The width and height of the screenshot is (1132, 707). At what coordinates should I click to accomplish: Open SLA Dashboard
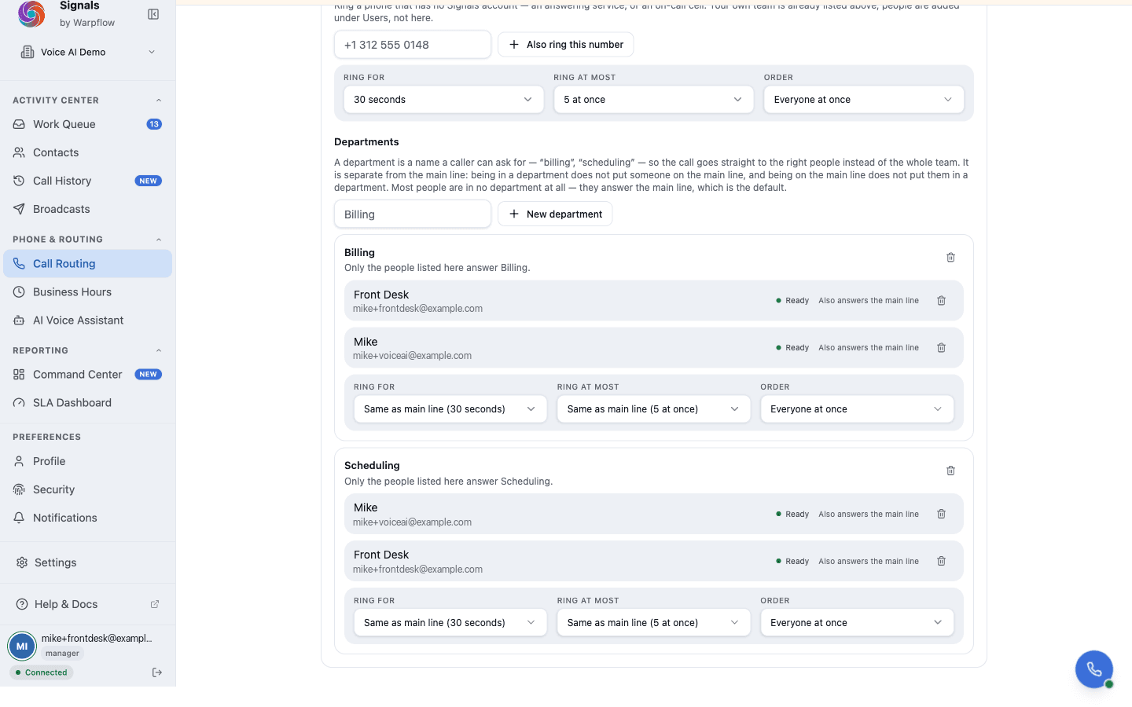tap(88, 403)
